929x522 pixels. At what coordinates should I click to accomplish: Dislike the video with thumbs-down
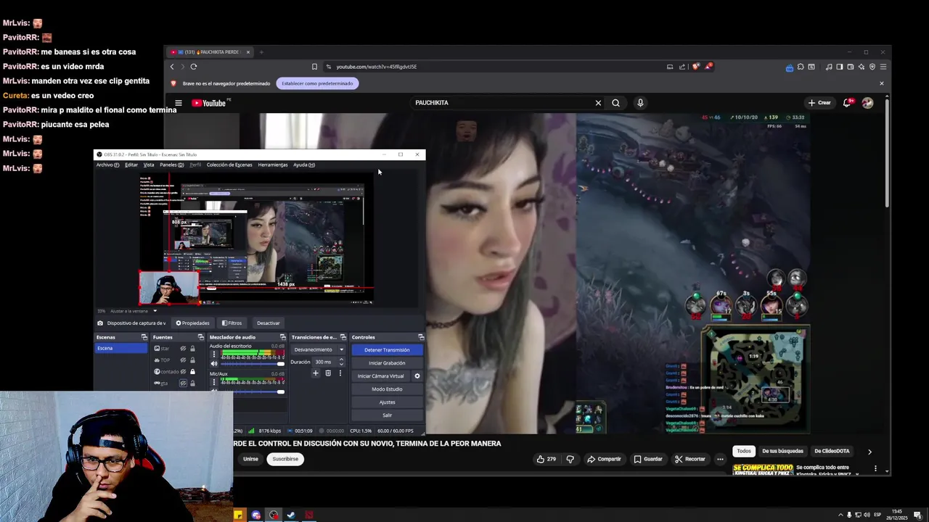(570, 459)
